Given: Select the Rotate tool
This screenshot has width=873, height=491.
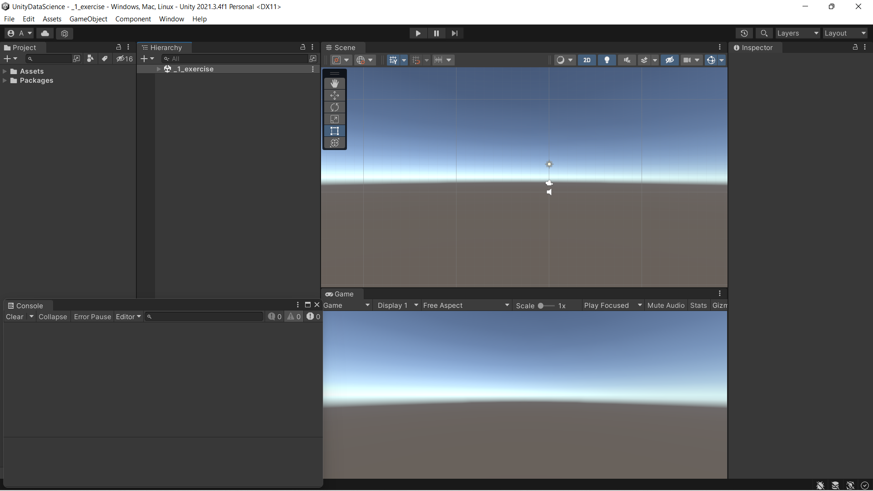Looking at the screenshot, I should pyautogui.click(x=335, y=107).
